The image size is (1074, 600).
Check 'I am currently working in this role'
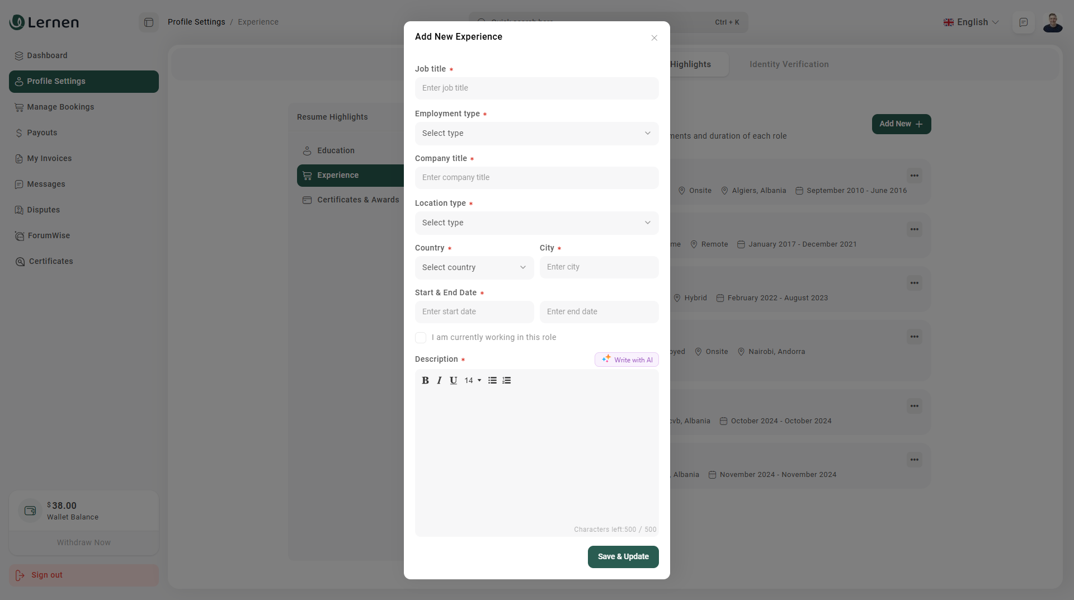[x=421, y=338]
